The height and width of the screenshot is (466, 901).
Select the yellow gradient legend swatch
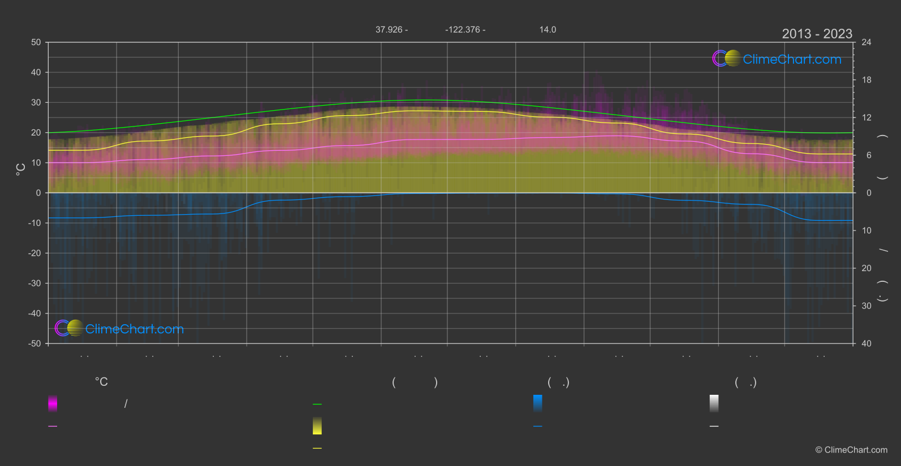(317, 426)
